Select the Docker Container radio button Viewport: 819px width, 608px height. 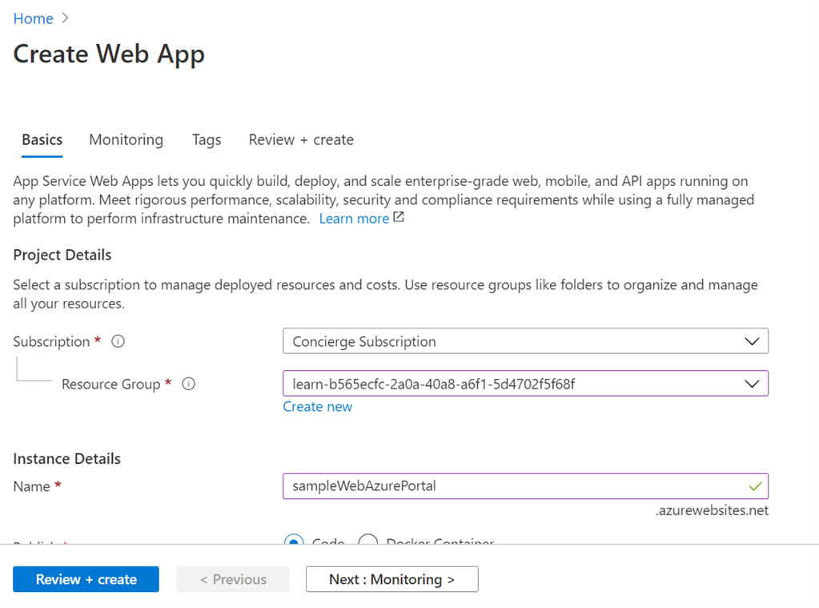click(x=368, y=540)
